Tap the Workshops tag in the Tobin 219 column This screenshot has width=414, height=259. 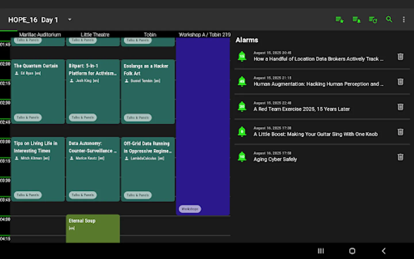(190, 209)
